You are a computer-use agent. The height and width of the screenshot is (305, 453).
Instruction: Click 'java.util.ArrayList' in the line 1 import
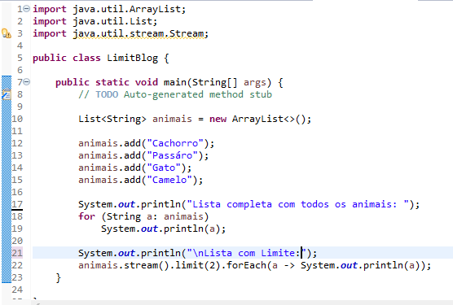(126, 9)
